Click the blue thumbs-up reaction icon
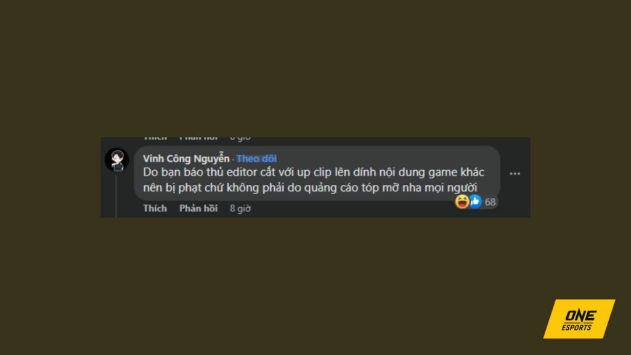The width and height of the screenshot is (631, 355). tap(475, 202)
